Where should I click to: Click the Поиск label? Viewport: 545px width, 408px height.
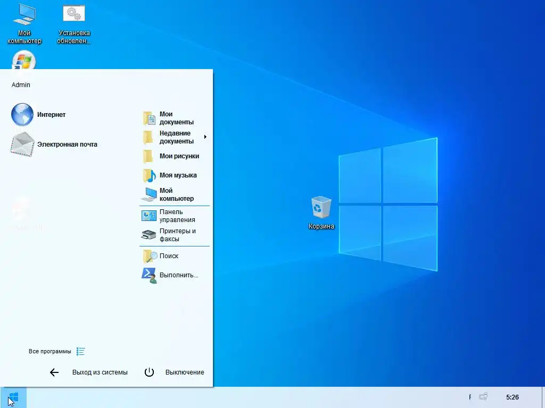click(169, 256)
